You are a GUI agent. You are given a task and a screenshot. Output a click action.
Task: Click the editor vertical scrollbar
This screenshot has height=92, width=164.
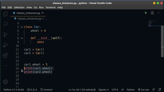[162, 41]
